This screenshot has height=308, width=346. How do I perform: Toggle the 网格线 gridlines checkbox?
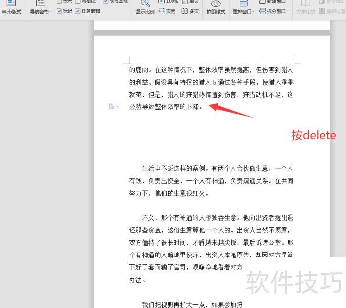pyautogui.click(x=78, y=1)
